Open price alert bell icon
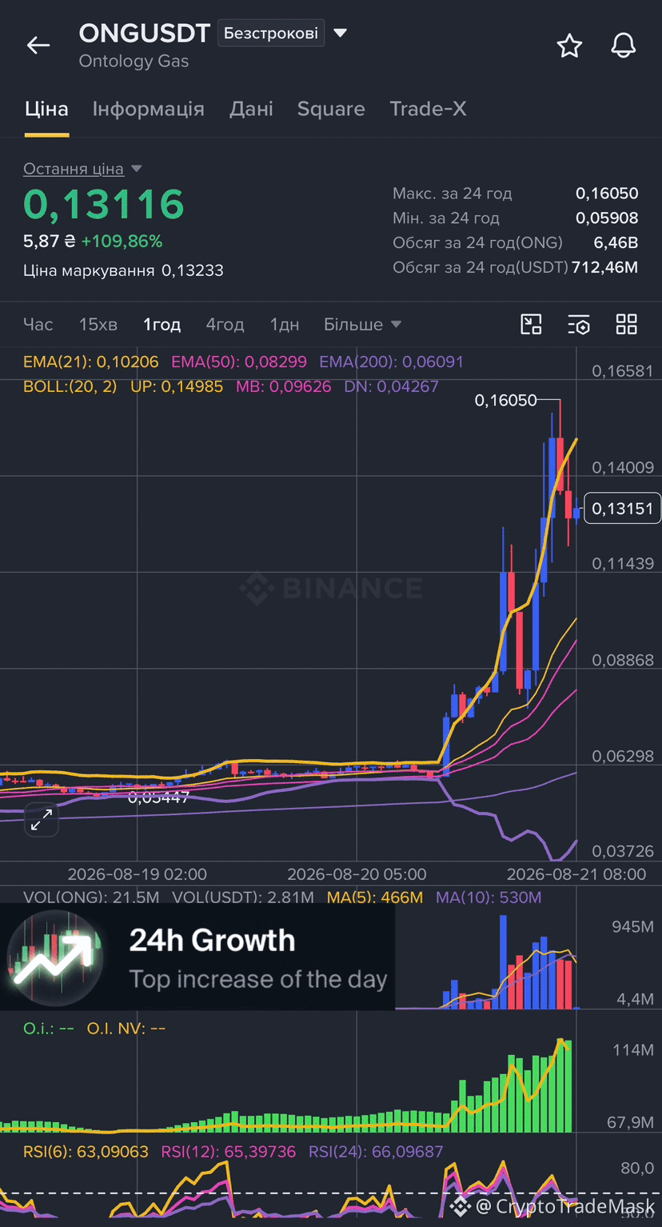 click(x=624, y=46)
